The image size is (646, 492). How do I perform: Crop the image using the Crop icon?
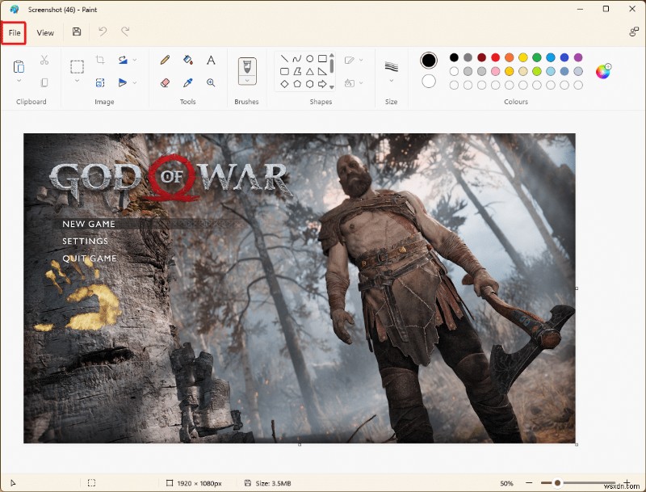(100, 60)
